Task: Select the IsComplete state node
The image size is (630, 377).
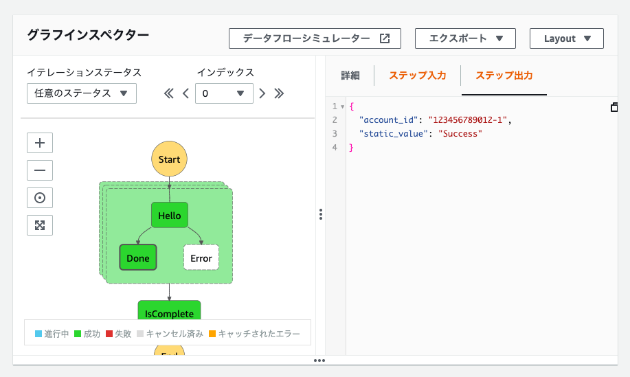Action: coord(169,311)
